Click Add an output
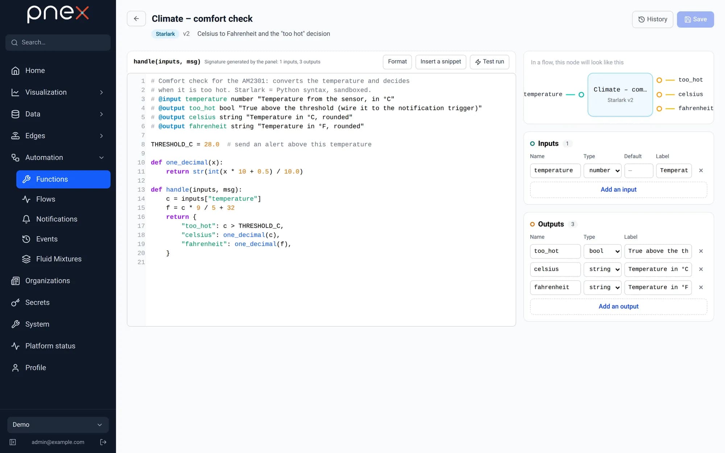The image size is (725, 453). coord(618,307)
